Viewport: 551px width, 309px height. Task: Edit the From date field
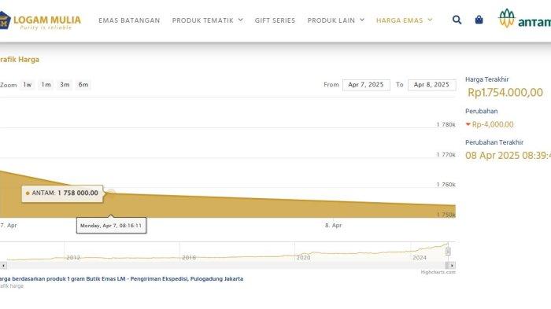[366, 85]
